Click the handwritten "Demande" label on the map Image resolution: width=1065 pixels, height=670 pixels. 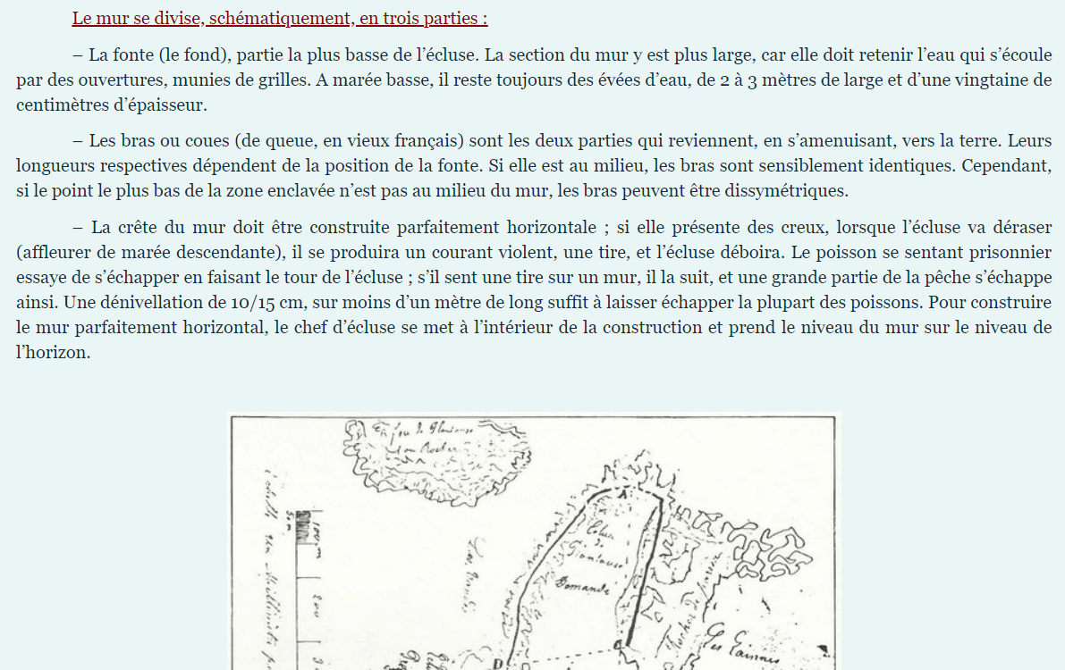coord(582,588)
